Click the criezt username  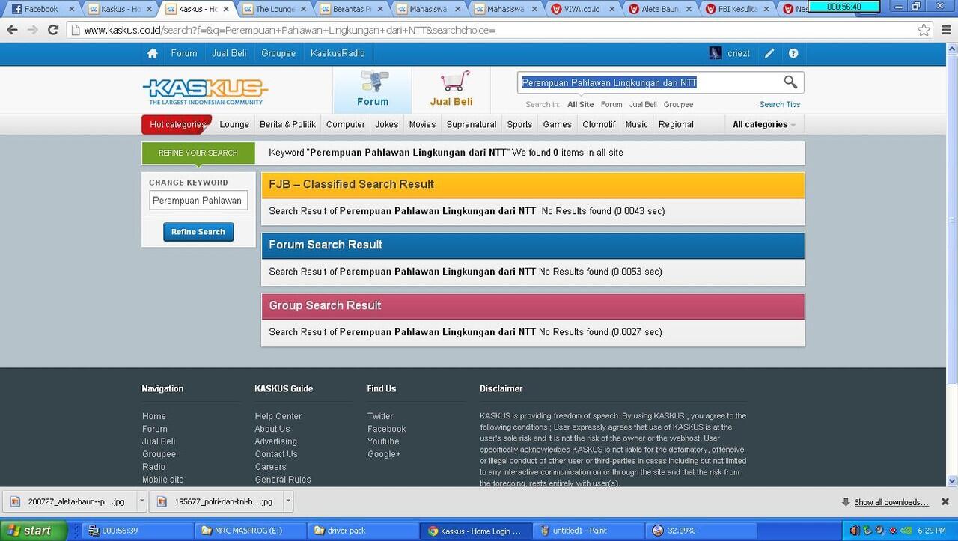pos(739,53)
